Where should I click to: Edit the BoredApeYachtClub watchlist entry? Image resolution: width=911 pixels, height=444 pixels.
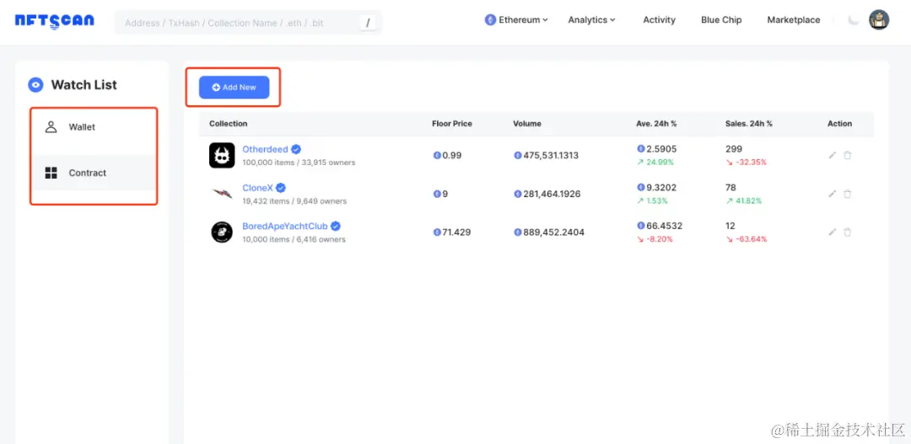coord(832,233)
